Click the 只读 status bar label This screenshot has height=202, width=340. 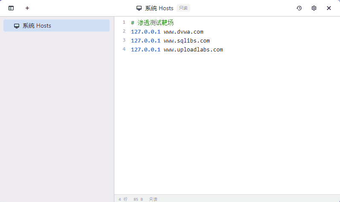[153, 199]
